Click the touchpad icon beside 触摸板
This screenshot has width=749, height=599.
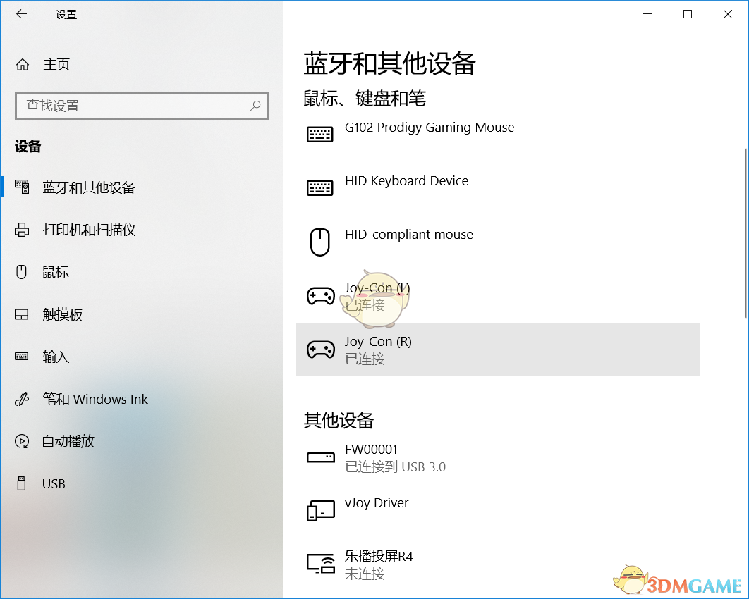[x=21, y=314]
